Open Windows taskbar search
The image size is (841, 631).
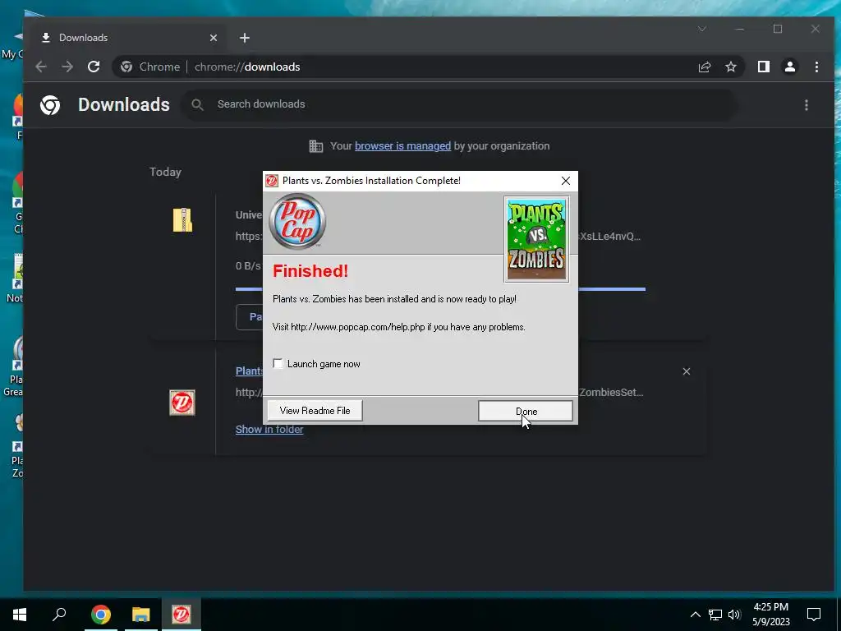coord(59,615)
